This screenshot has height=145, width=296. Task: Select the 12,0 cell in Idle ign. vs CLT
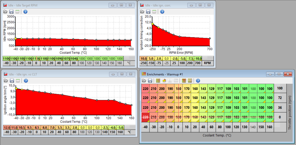click(7, 128)
